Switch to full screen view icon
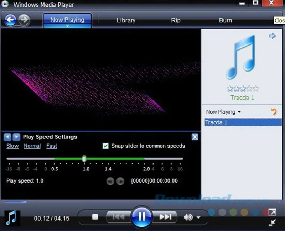This screenshot has width=285, height=231. (x=272, y=212)
